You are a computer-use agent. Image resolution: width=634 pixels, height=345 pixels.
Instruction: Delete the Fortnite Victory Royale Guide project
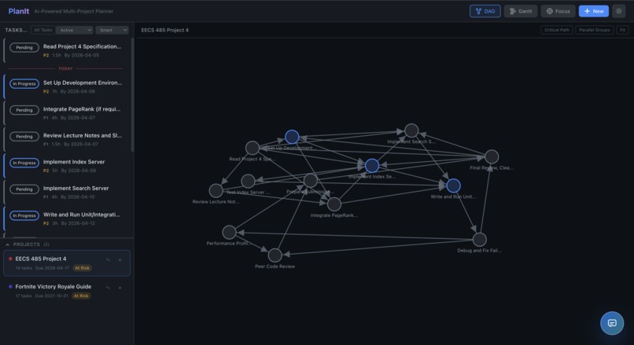[x=120, y=288]
